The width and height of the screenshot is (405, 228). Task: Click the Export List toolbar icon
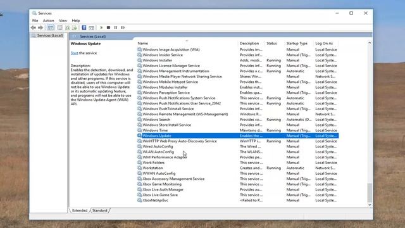(x=75, y=28)
